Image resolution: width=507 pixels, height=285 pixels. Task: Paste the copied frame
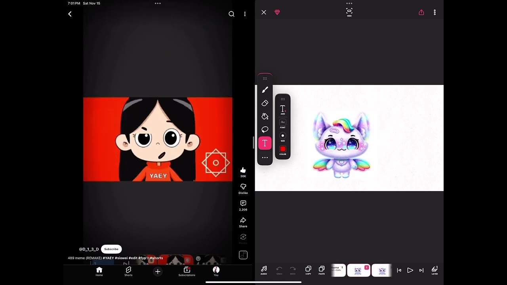coord(322,270)
